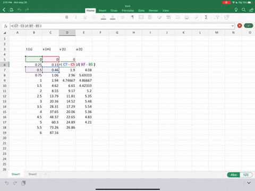Viewport: 255px width, 191px height.
Task: Click the cell labeled v (t)
Action: coord(67,49)
